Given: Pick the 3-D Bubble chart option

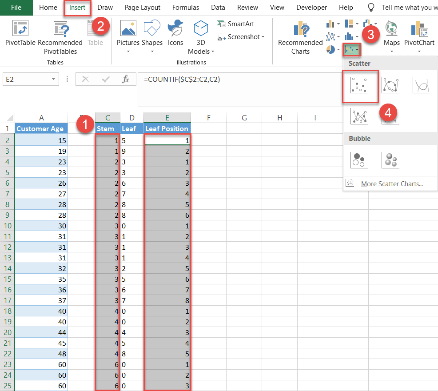Looking at the screenshot, I should (x=390, y=160).
